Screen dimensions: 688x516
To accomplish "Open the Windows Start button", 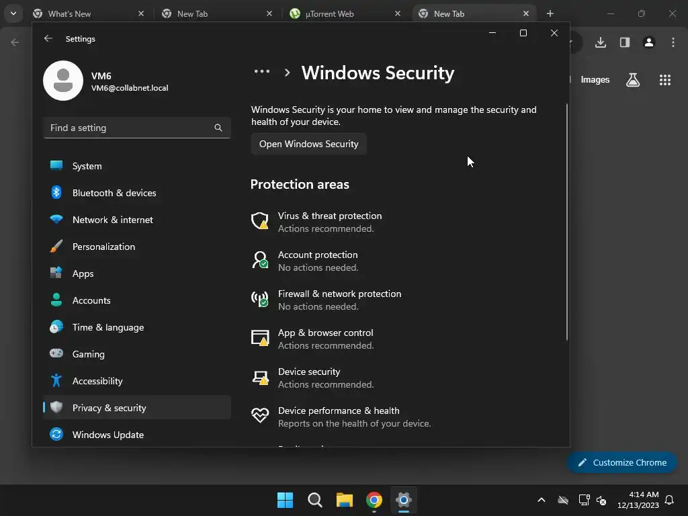I will pyautogui.click(x=285, y=500).
